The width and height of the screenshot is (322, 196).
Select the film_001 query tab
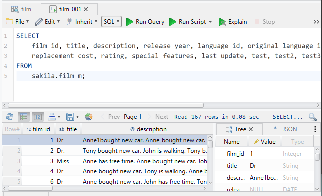pos(70,9)
